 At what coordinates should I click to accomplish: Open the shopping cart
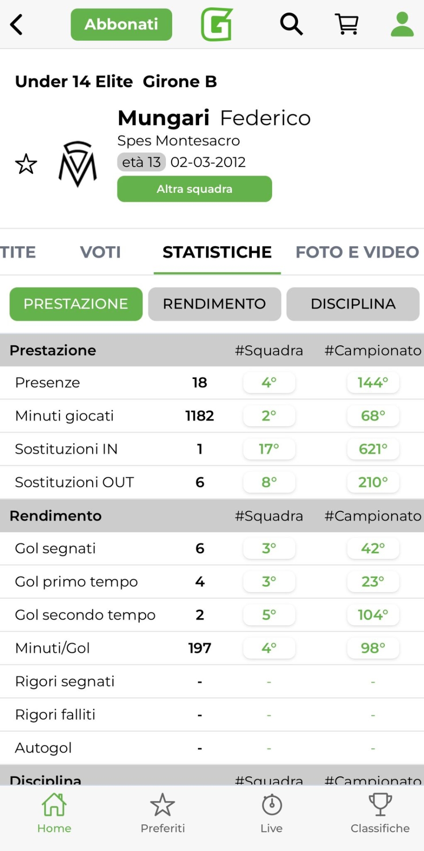click(347, 24)
